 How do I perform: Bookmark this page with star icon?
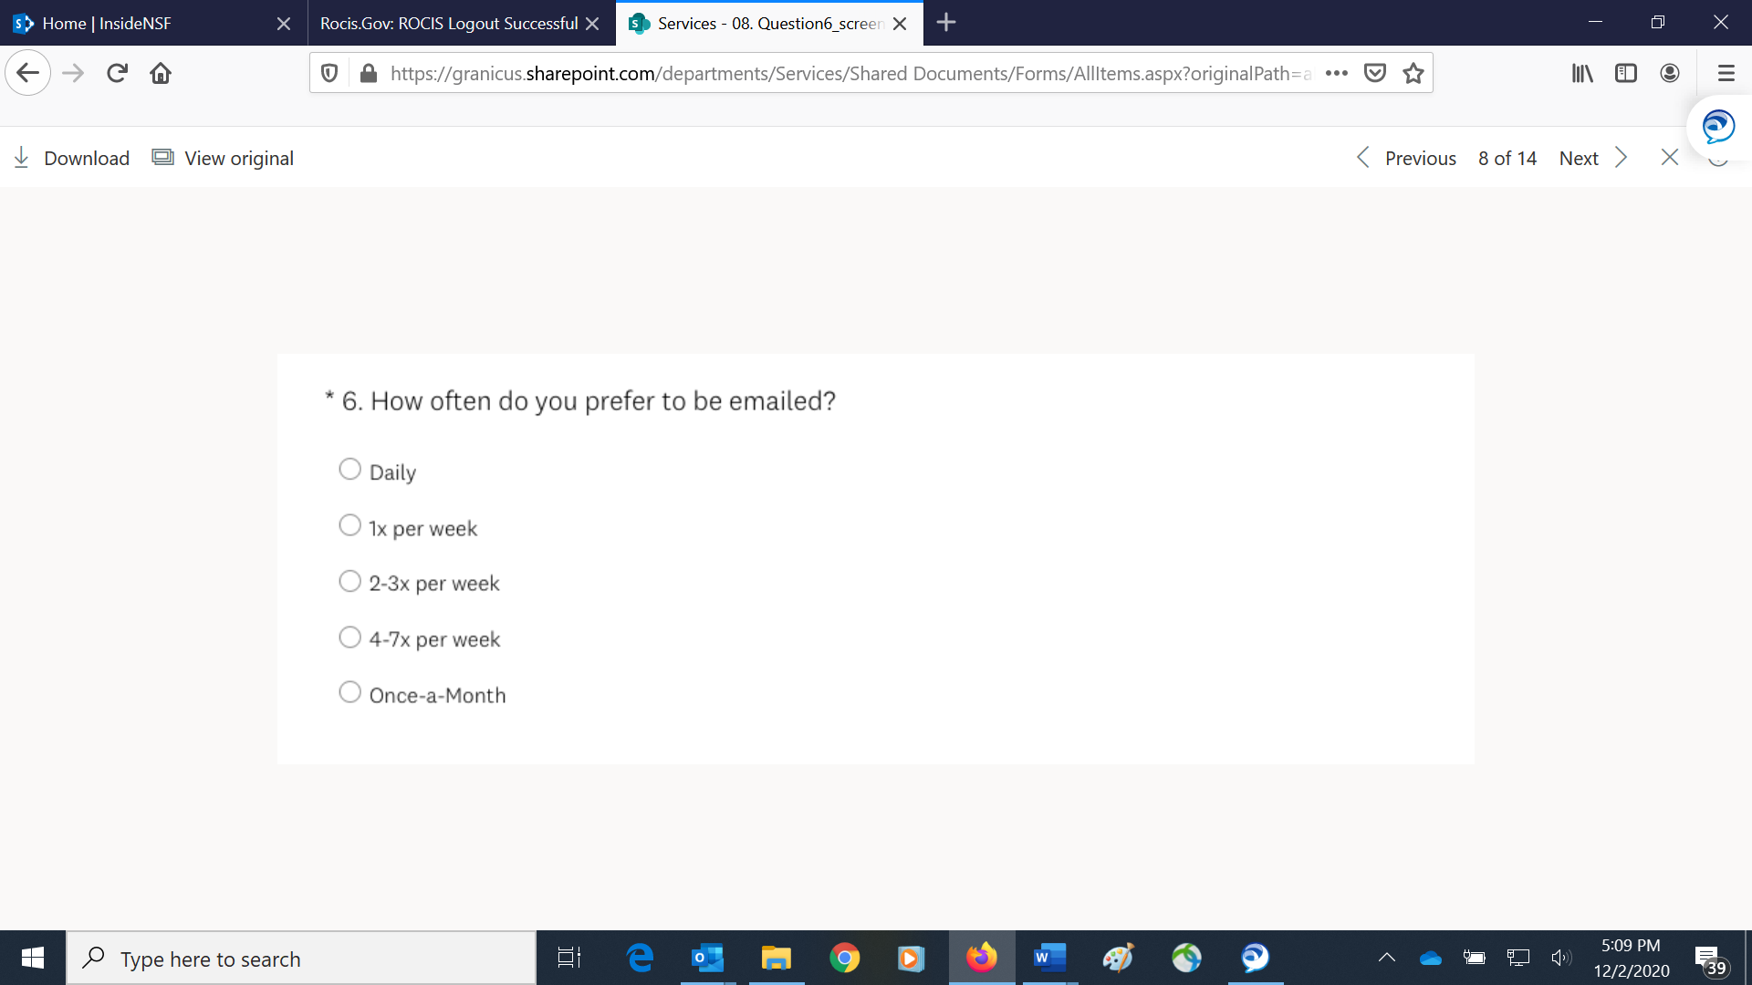pyautogui.click(x=1413, y=73)
